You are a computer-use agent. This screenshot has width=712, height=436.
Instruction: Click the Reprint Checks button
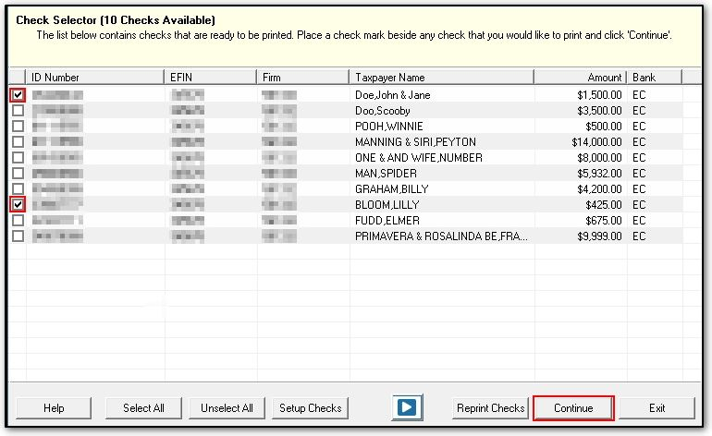[490, 407]
